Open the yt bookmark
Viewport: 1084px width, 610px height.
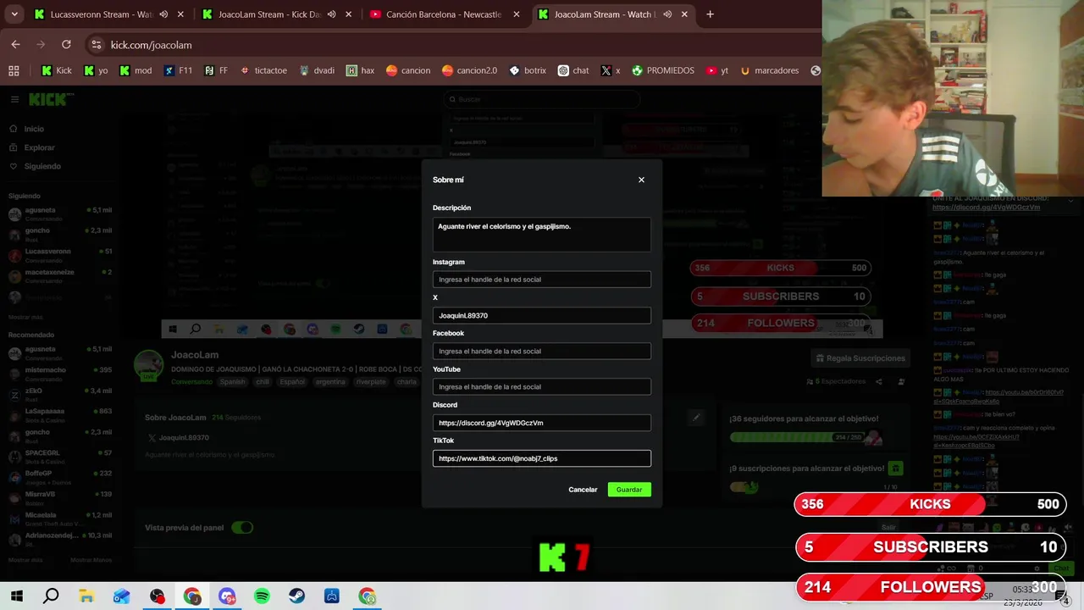coord(717,70)
